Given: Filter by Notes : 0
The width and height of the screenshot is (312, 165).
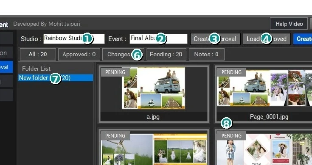Looking at the screenshot, I should [x=207, y=54].
